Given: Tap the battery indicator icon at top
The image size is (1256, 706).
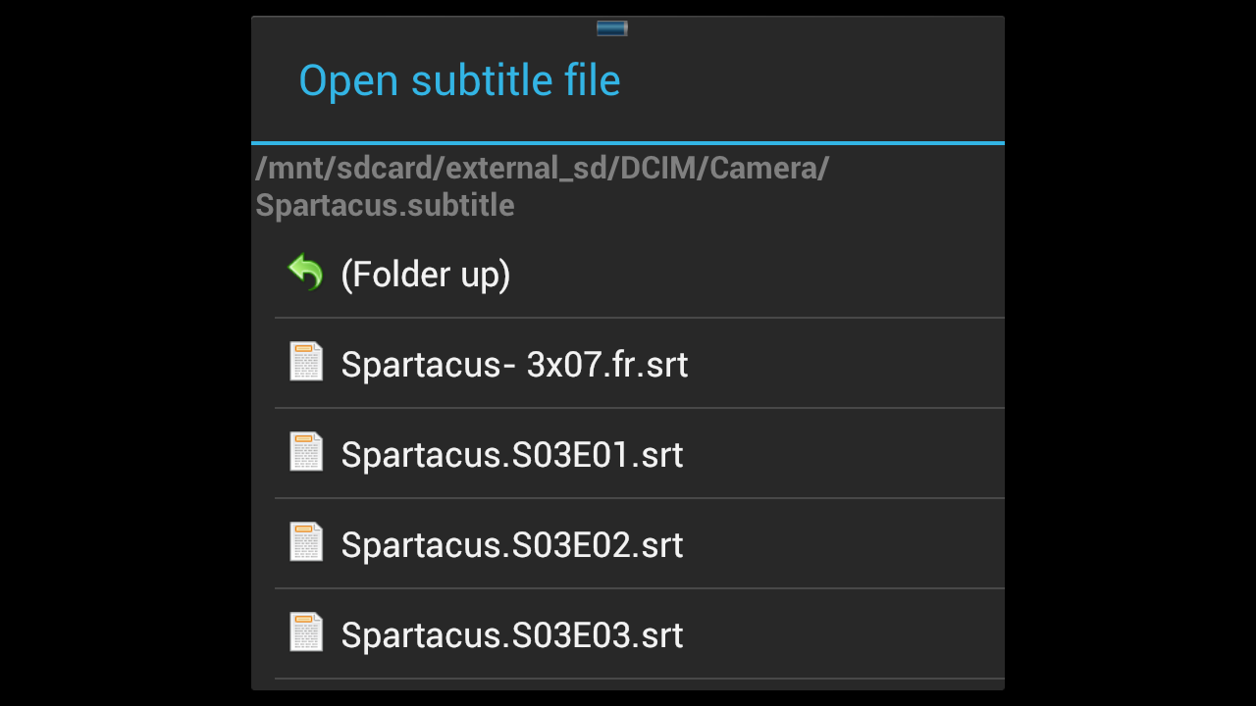Looking at the screenshot, I should pyautogui.click(x=611, y=28).
